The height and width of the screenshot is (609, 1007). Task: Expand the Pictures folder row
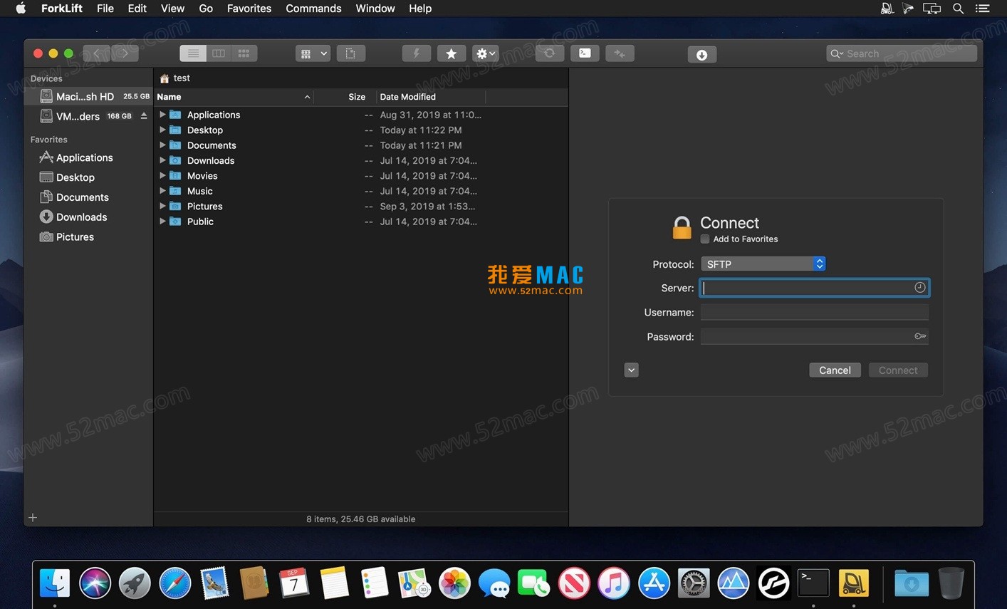tap(162, 207)
